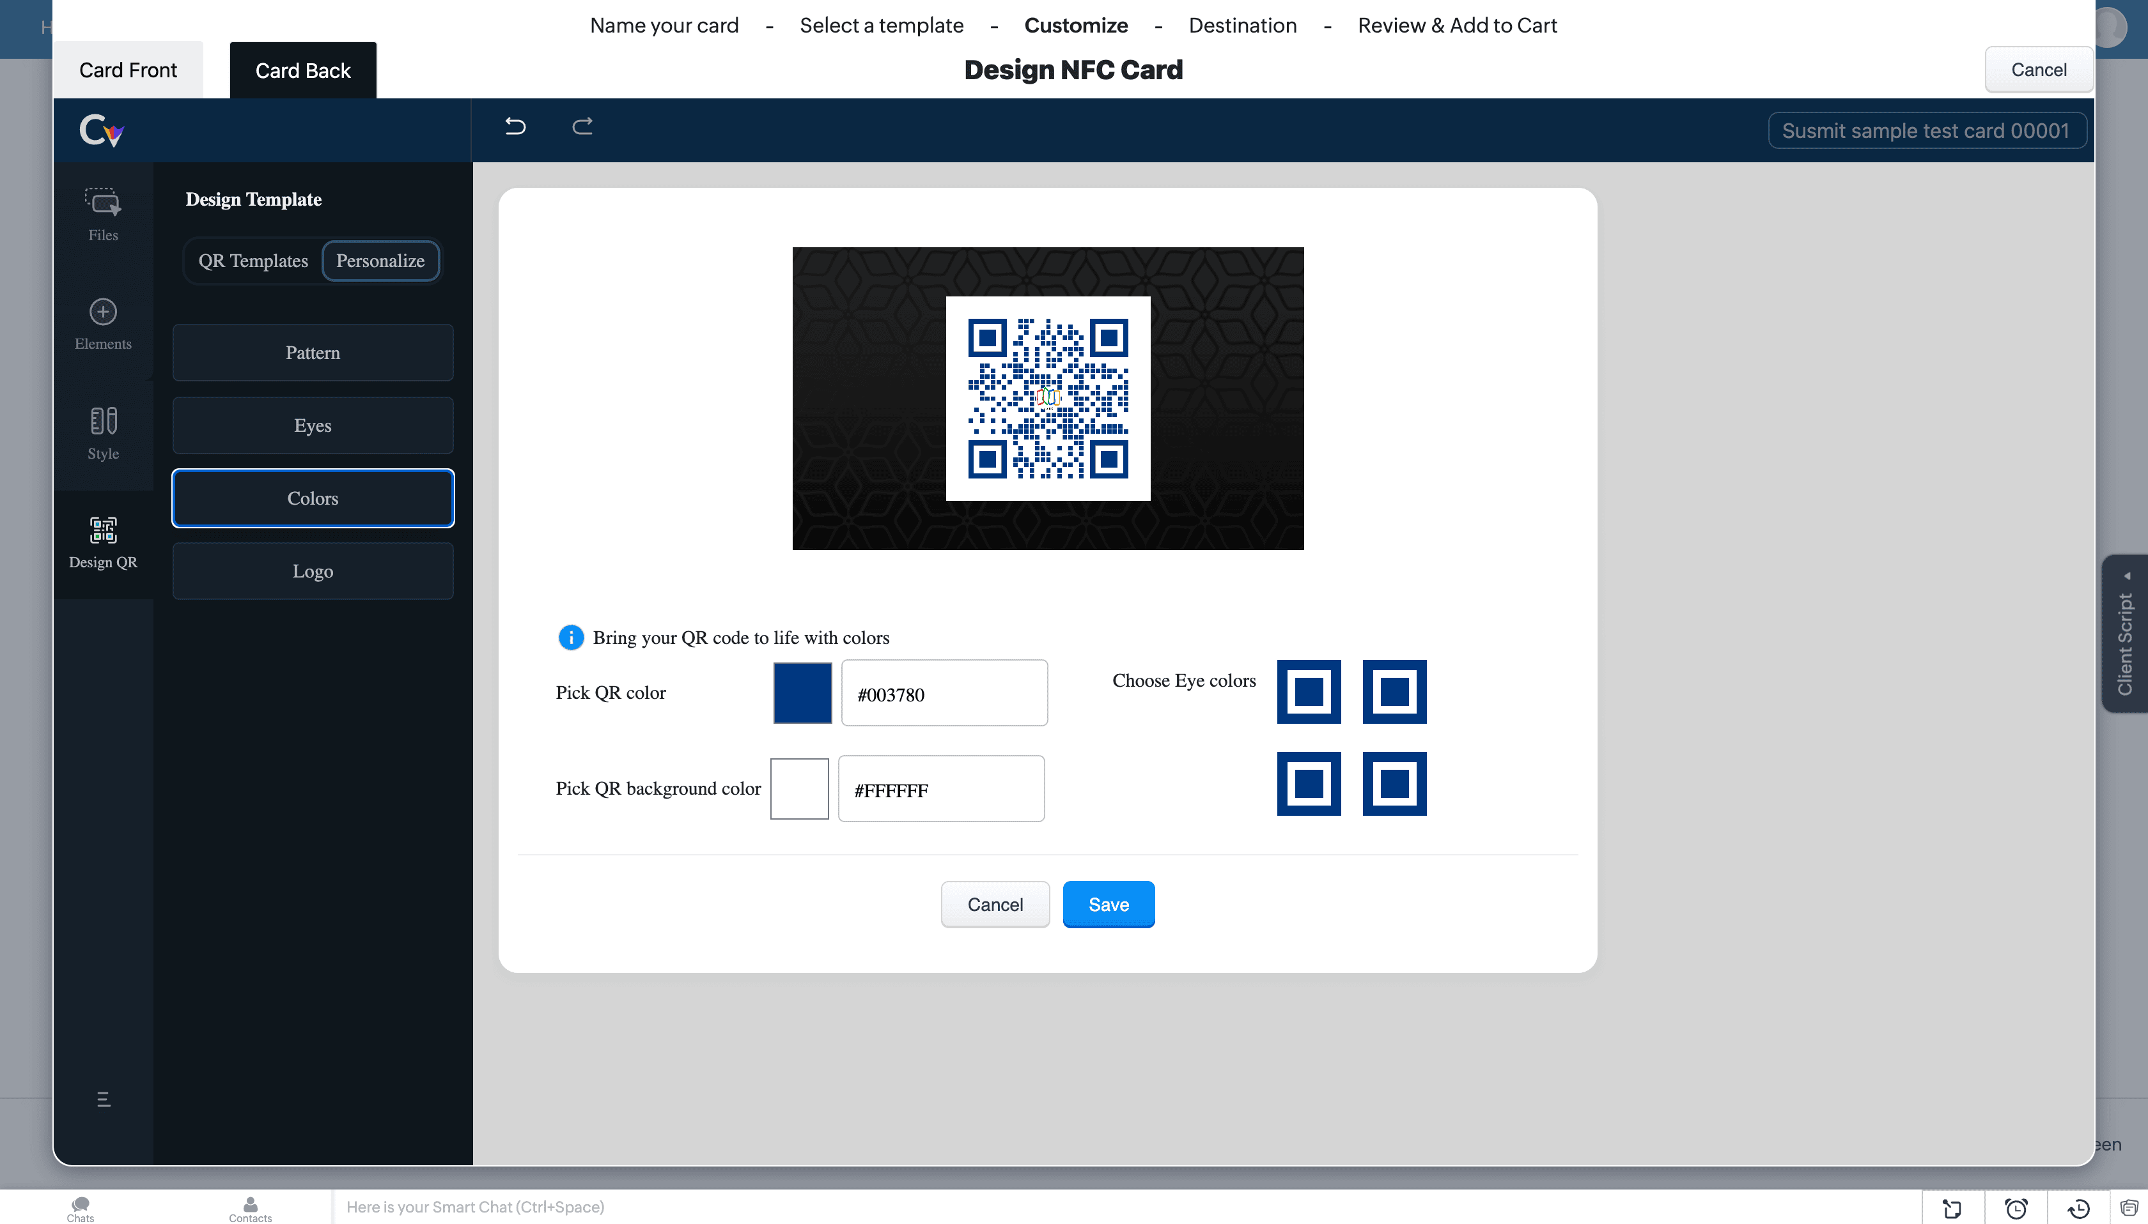The width and height of the screenshot is (2148, 1224).
Task: Click the blue QR color swatch
Action: 802,692
